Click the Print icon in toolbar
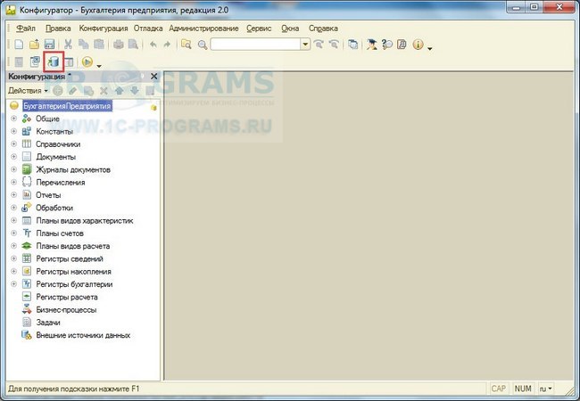 coord(118,44)
